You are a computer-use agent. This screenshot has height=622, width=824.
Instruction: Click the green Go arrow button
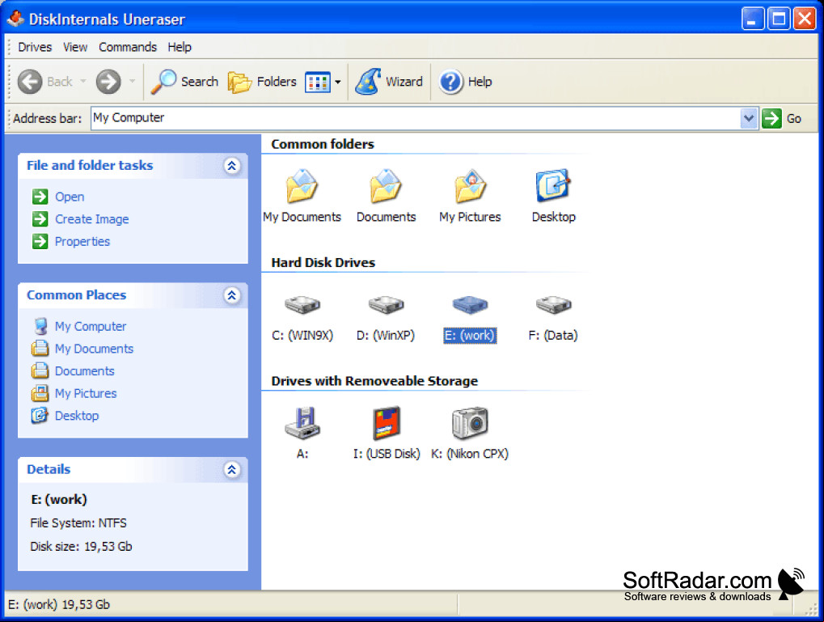[x=771, y=118]
